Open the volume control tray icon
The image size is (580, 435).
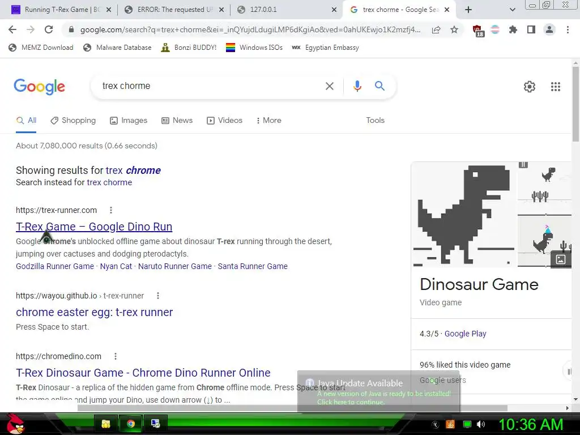[481, 424]
